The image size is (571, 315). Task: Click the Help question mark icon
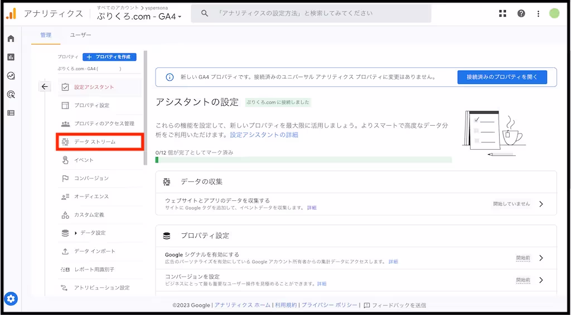point(521,13)
